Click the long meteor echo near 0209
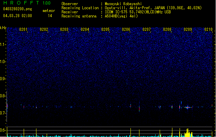The image size is (216, 137). click(188, 107)
